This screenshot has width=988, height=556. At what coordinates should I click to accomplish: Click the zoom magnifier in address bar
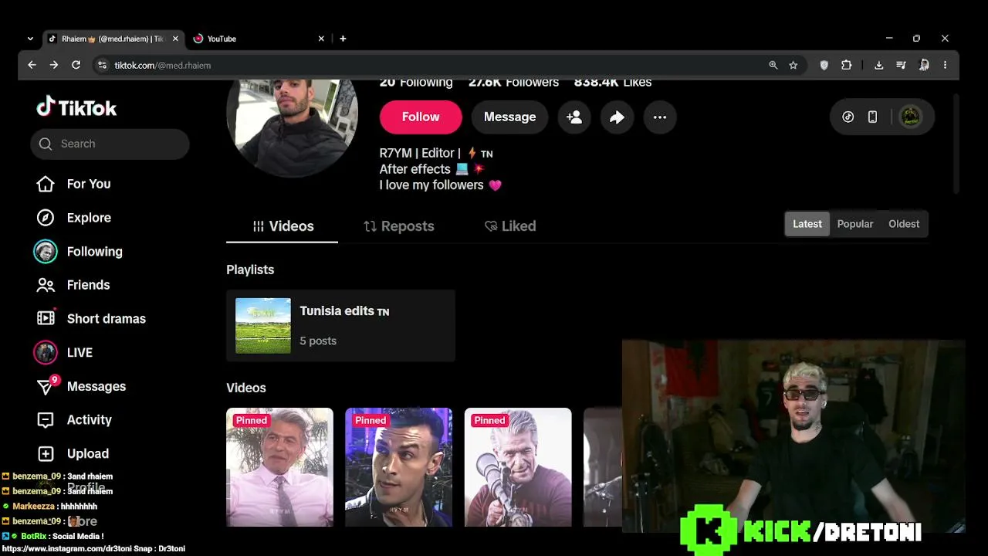tap(773, 65)
